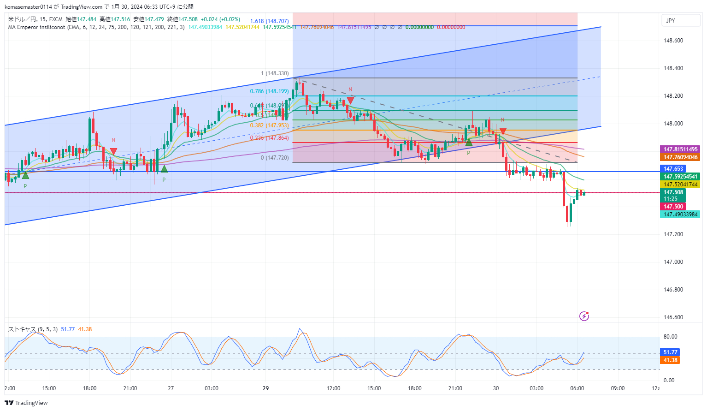Viewport: 707px width, 411px height.
Task: Click the 09:00 time axis label
Action: [x=618, y=388]
